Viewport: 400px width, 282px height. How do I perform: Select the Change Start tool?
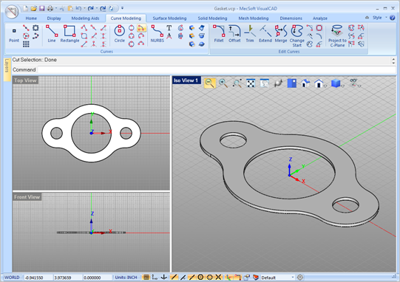tap(297, 35)
